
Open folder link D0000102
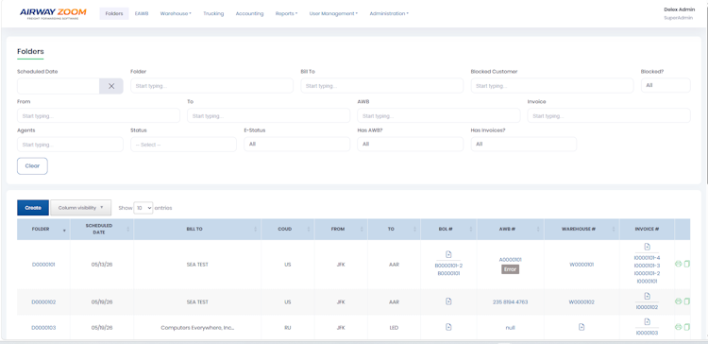tap(43, 302)
